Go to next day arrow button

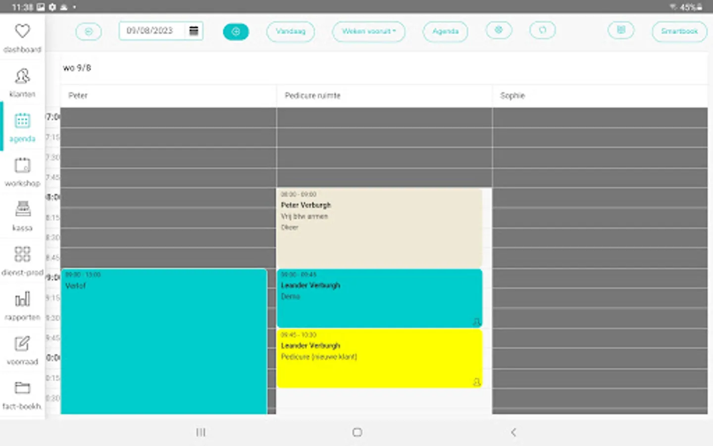pyautogui.click(x=236, y=31)
